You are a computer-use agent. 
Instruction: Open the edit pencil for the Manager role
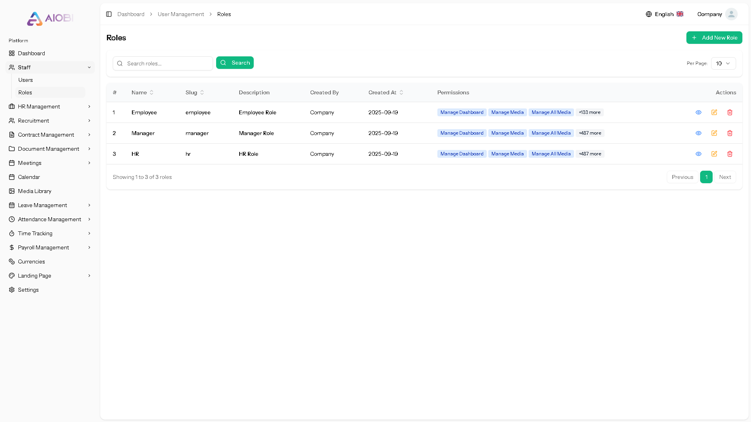tap(714, 133)
